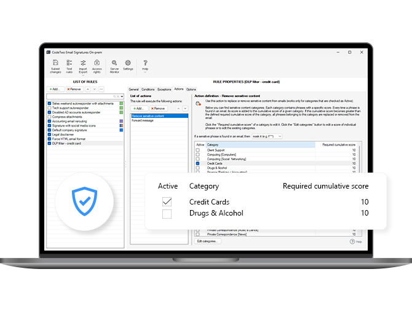Image resolution: width=412 pixels, height=312 pixels.
Task: Click the Edit categories button
Action: (208, 241)
